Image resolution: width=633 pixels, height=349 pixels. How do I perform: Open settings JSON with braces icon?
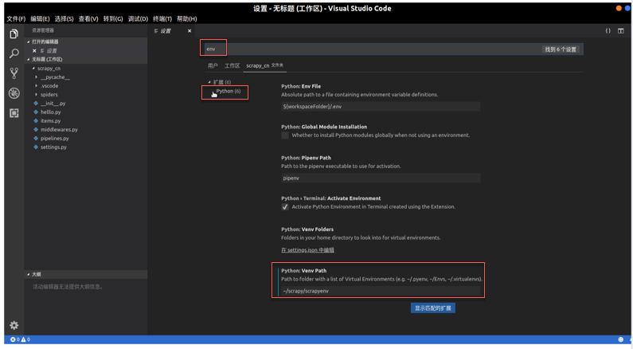pos(608,31)
